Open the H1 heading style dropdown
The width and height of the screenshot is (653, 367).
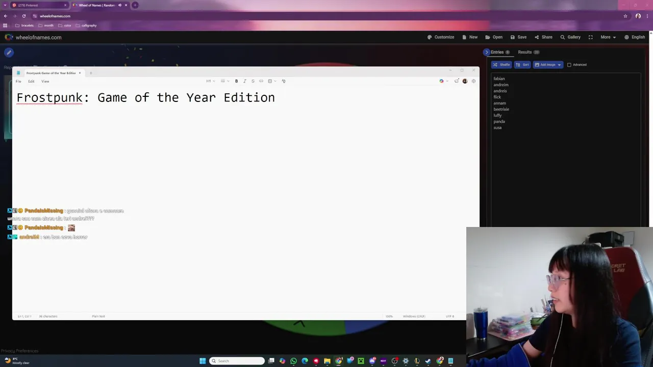click(210, 81)
